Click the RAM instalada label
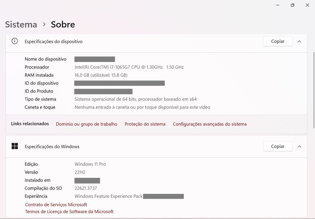Screen dimensions: 315x219 tap(39, 75)
